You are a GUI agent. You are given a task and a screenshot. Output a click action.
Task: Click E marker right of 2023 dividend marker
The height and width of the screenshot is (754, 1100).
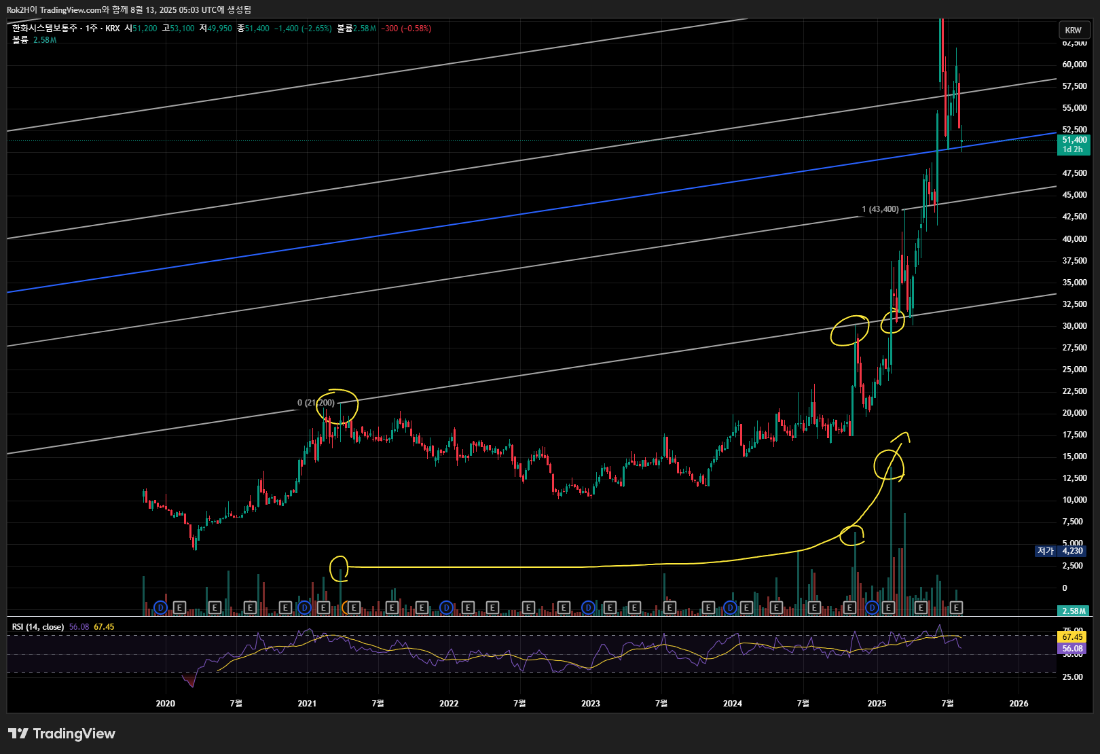[610, 607]
